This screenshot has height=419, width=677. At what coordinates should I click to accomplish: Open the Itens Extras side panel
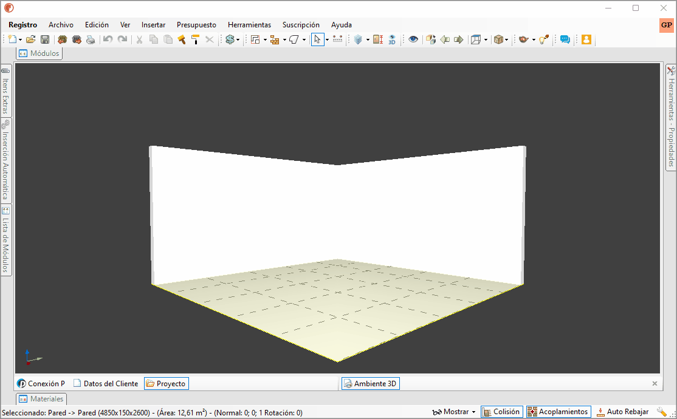(x=5, y=91)
